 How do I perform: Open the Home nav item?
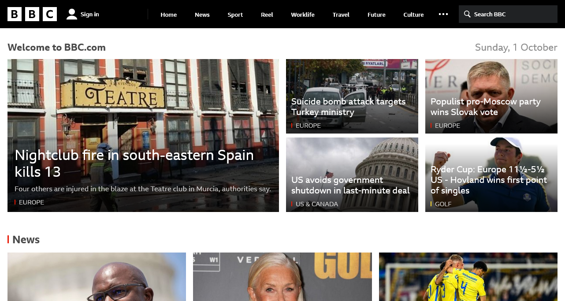tap(168, 15)
